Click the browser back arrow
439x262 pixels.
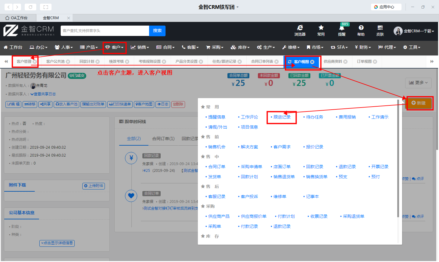(9, 7)
